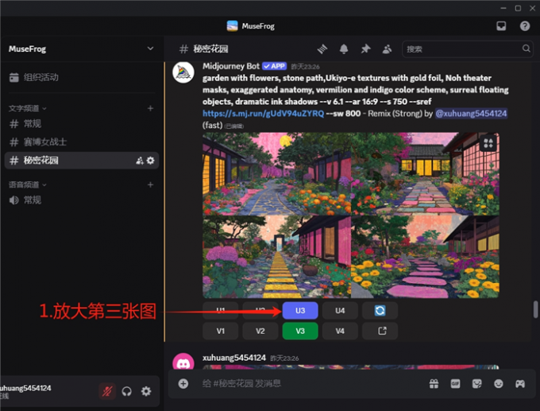Click the 秘密花园 channel header title

(x=210, y=49)
